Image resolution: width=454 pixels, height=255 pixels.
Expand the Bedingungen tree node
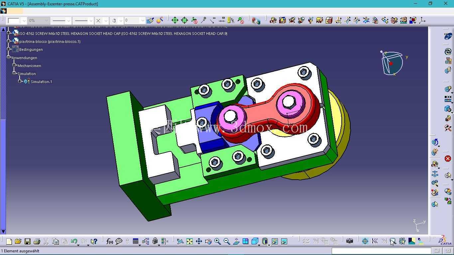tap(9, 49)
